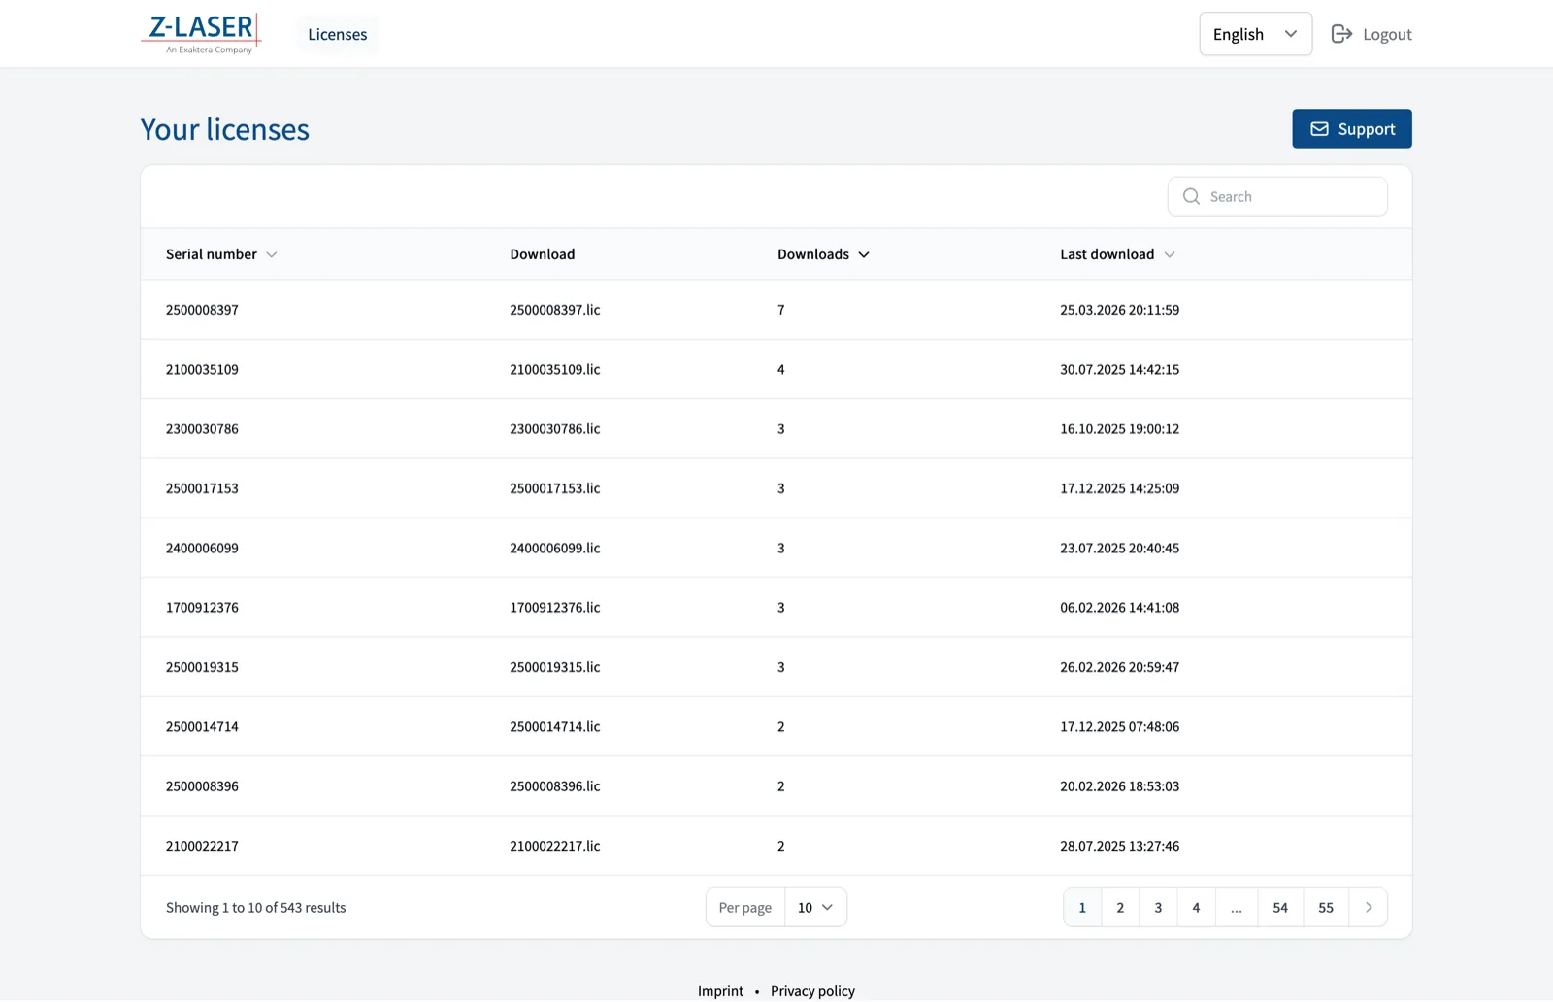Image resolution: width=1553 pixels, height=1002 pixels.
Task: Download 2100035109.lic license file
Action: tap(554, 369)
